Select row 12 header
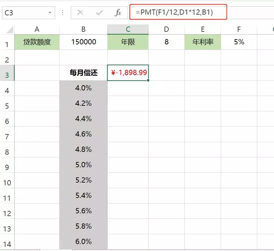Image resolution: width=274 pixels, height=251 pixels. point(7,211)
